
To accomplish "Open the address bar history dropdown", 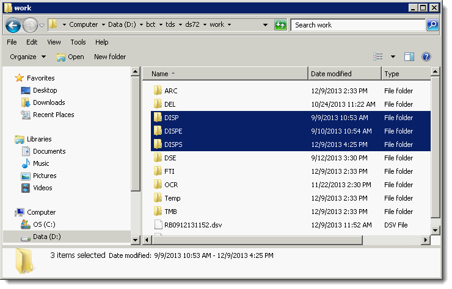I will point(265,25).
